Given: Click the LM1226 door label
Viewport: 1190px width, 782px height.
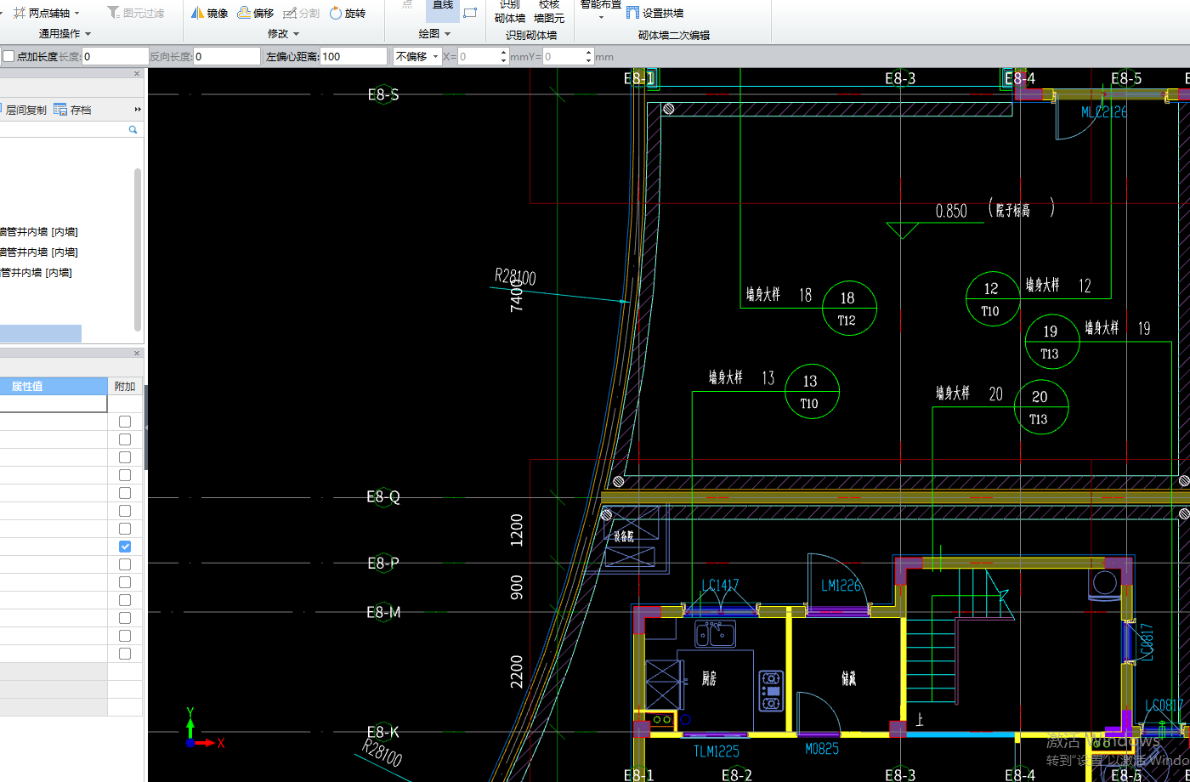Looking at the screenshot, I should point(841,585).
